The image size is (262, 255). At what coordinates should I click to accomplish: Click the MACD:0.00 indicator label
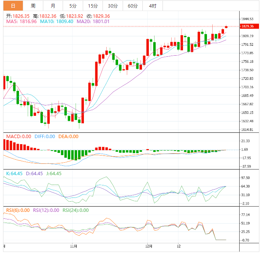19,137
